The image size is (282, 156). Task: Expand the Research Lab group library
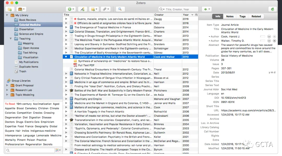tap(7, 90)
